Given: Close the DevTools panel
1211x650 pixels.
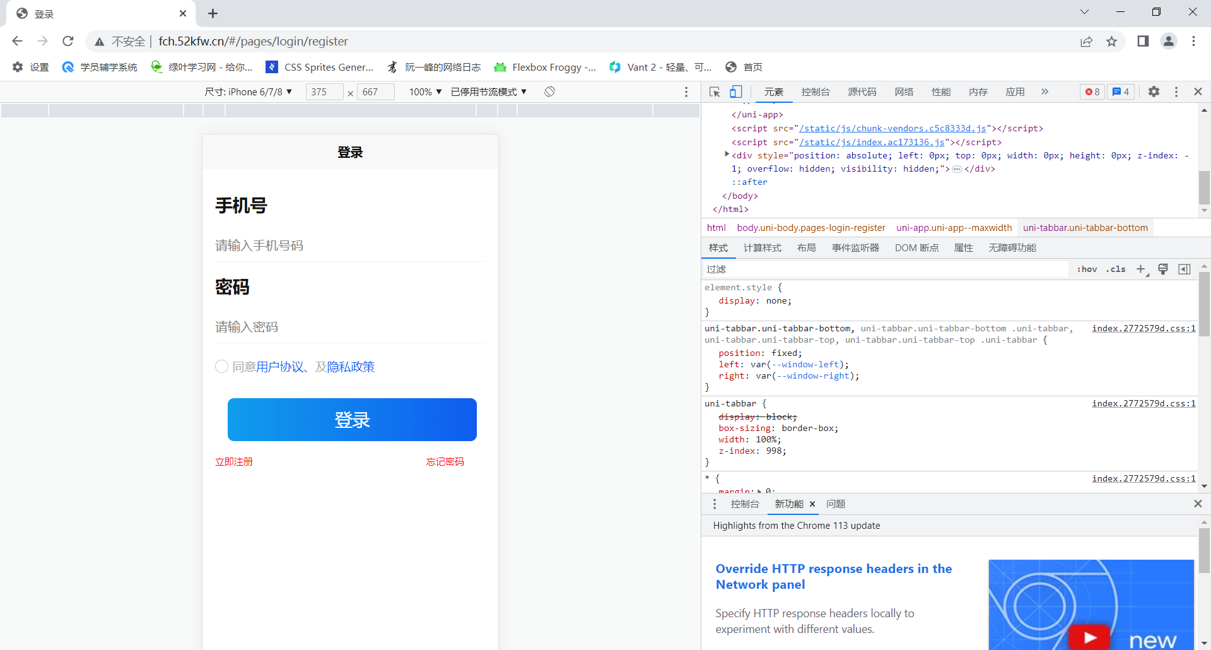Looking at the screenshot, I should pos(1198,92).
